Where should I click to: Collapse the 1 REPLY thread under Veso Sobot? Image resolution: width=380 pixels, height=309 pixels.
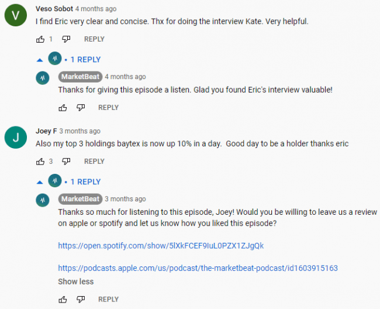pyautogui.click(x=68, y=60)
